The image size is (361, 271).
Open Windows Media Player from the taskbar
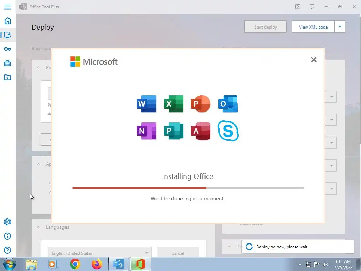click(x=53, y=264)
